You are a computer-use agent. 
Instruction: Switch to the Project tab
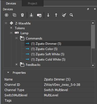coord(32,3)
